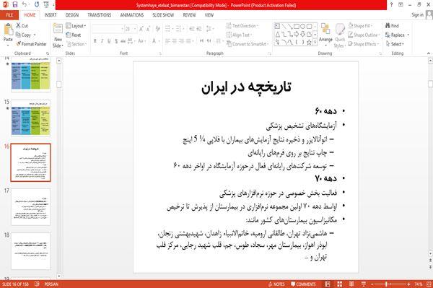433x288 pixels.
Task: Insert a slide with New Slide icon
Action: 58,29
